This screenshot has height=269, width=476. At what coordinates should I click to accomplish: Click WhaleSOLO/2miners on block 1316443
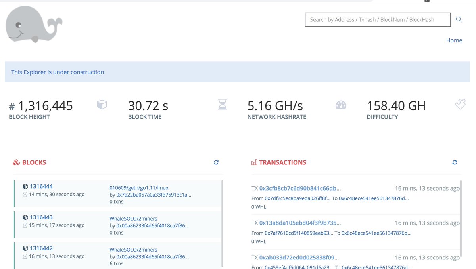[133, 218]
